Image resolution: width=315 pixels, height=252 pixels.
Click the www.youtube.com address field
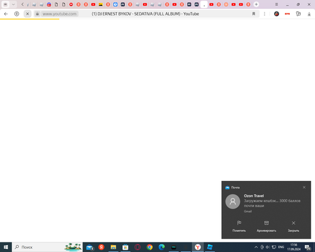(x=59, y=14)
